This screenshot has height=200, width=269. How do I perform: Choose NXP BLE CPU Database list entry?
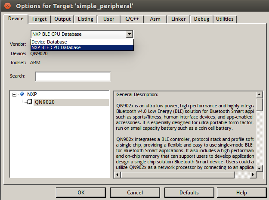pyautogui.click(x=82, y=47)
